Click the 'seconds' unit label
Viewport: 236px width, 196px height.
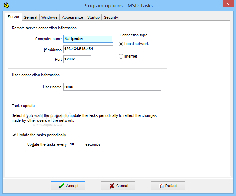coord(93,144)
